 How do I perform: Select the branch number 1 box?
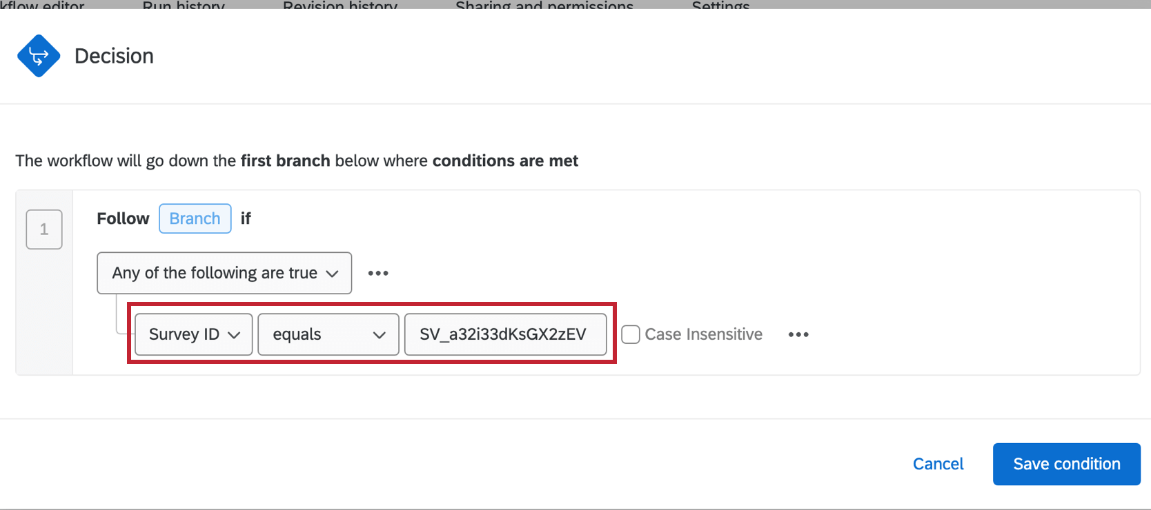point(44,229)
